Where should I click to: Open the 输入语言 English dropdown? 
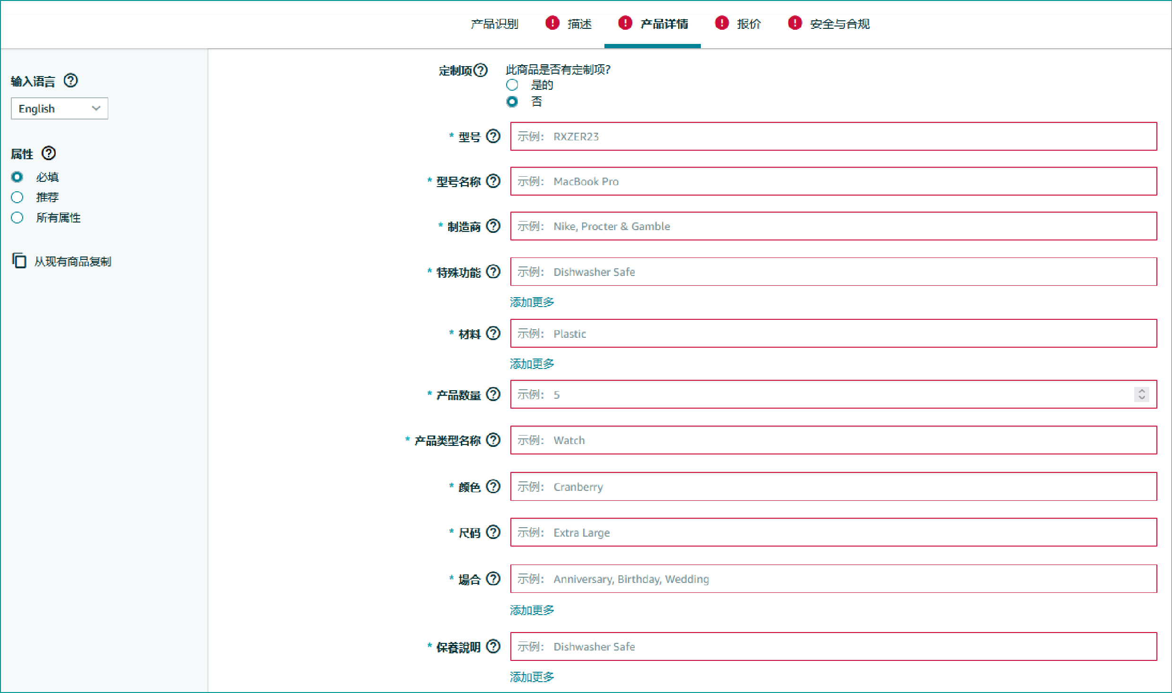coord(59,107)
